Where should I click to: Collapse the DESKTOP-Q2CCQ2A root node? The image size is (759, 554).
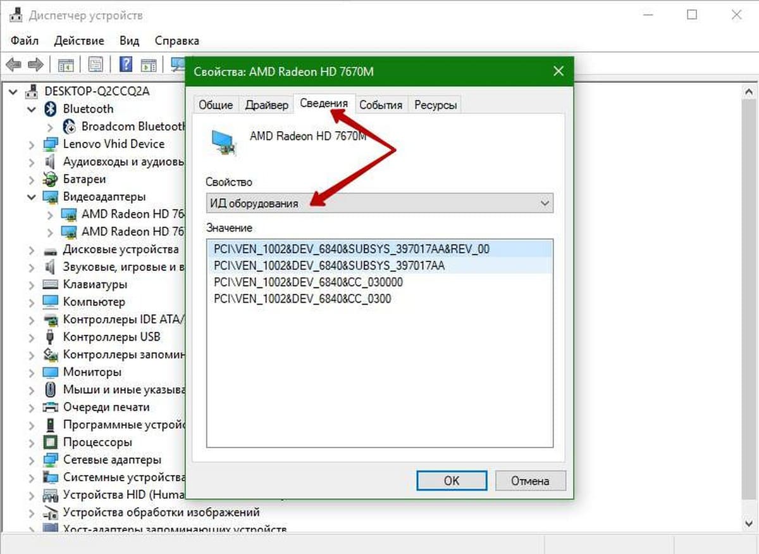[14, 92]
